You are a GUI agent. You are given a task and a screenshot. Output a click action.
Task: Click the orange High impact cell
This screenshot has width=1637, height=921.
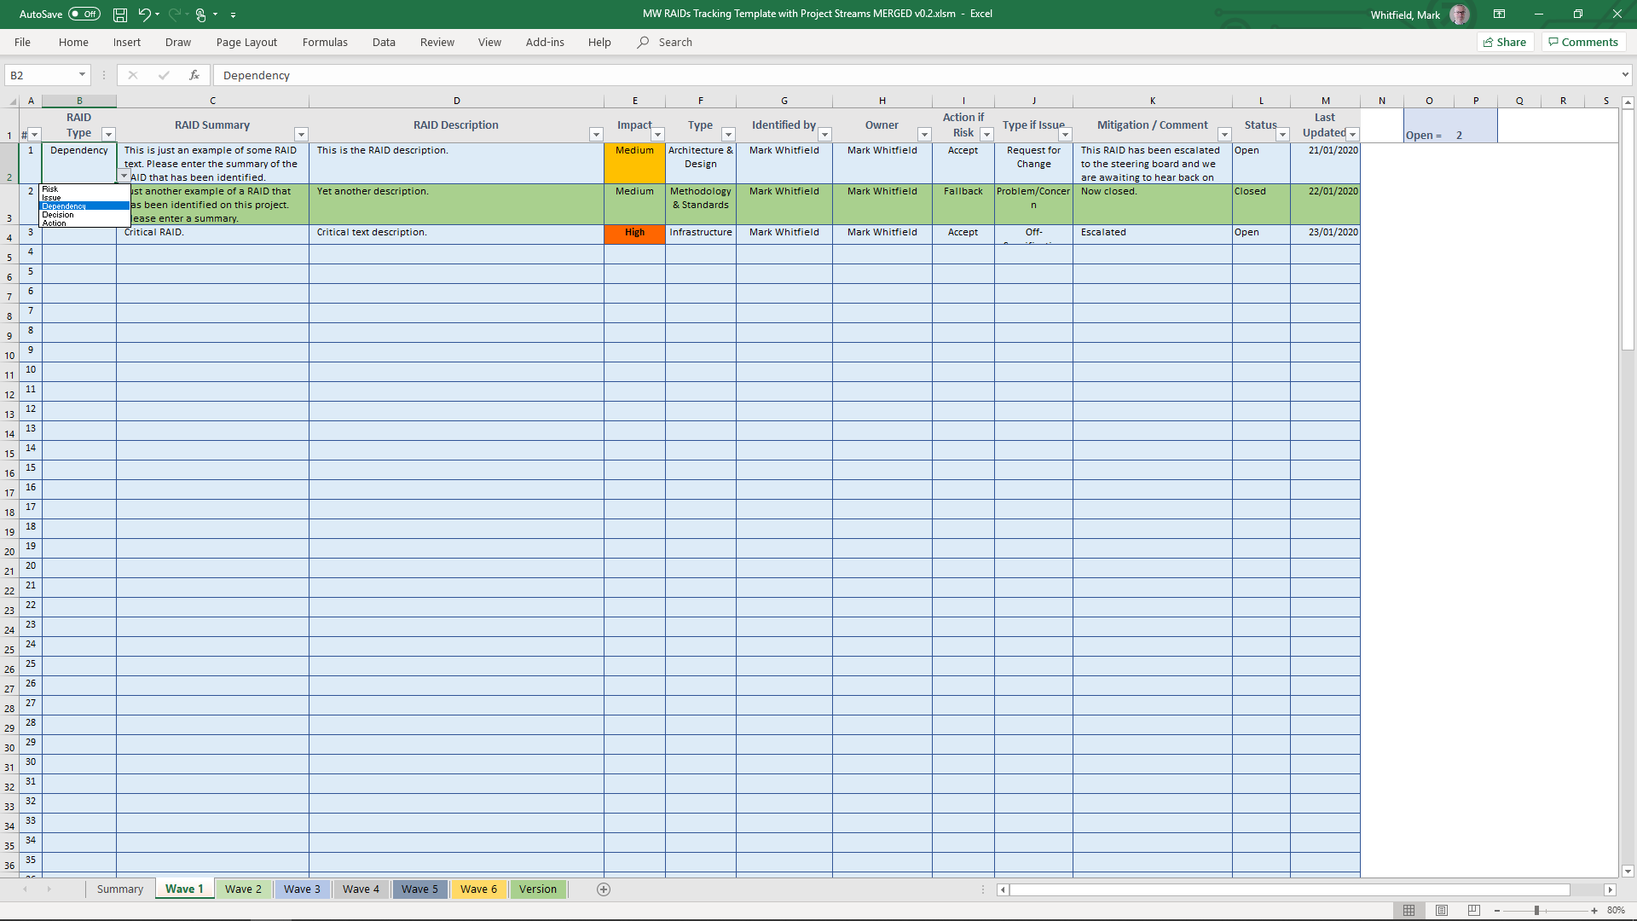pos(634,234)
